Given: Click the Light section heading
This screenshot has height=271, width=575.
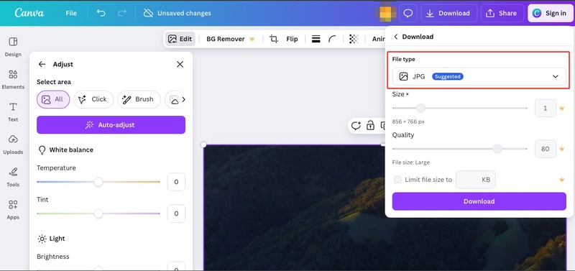Looking at the screenshot, I should pyautogui.click(x=57, y=239).
